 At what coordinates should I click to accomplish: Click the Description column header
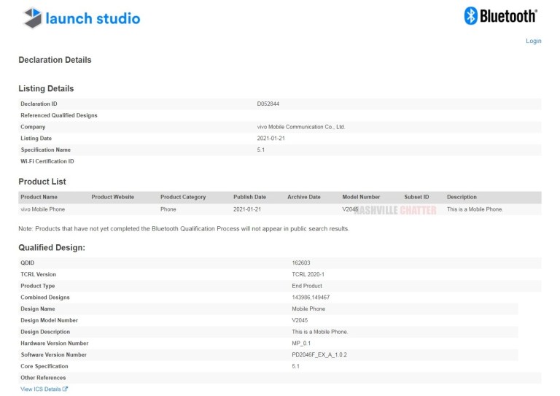(462, 197)
